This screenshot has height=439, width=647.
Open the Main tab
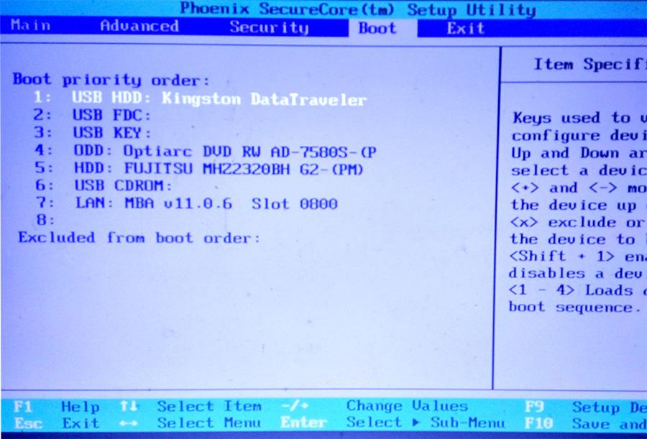(31, 26)
